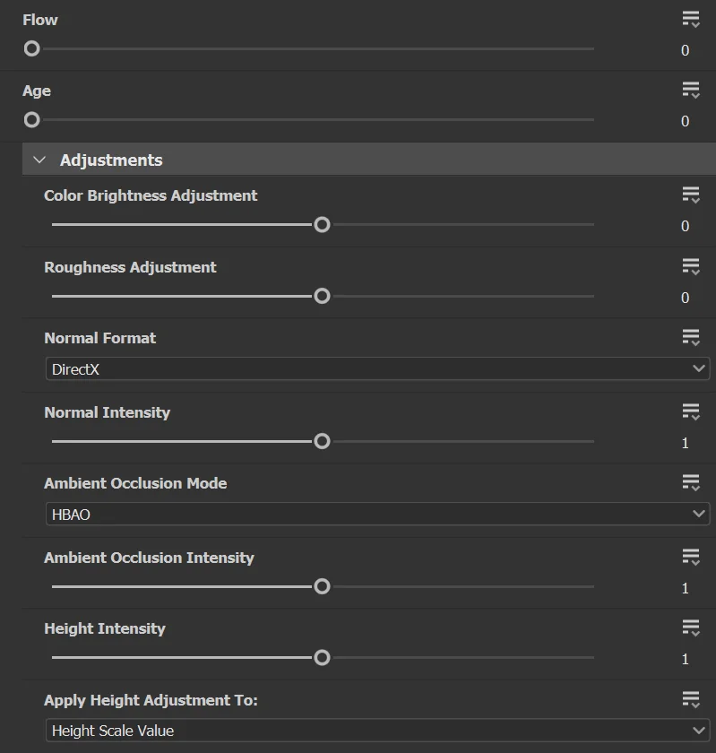Click the Roughness Adjustment options icon
The image size is (716, 753).
pos(690,266)
